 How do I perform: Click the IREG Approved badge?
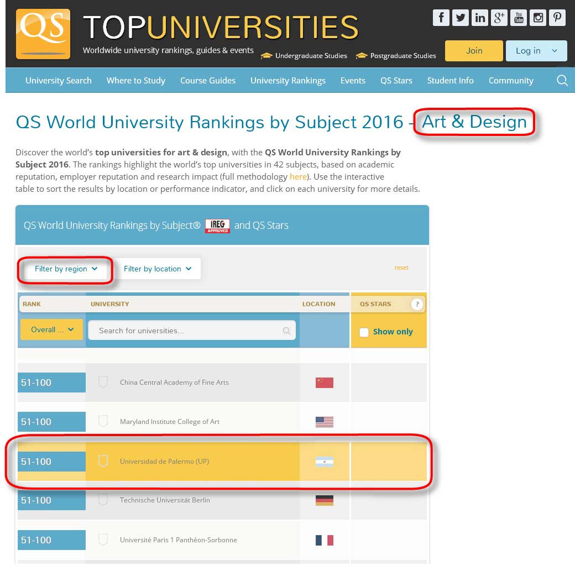pyautogui.click(x=217, y=226)
